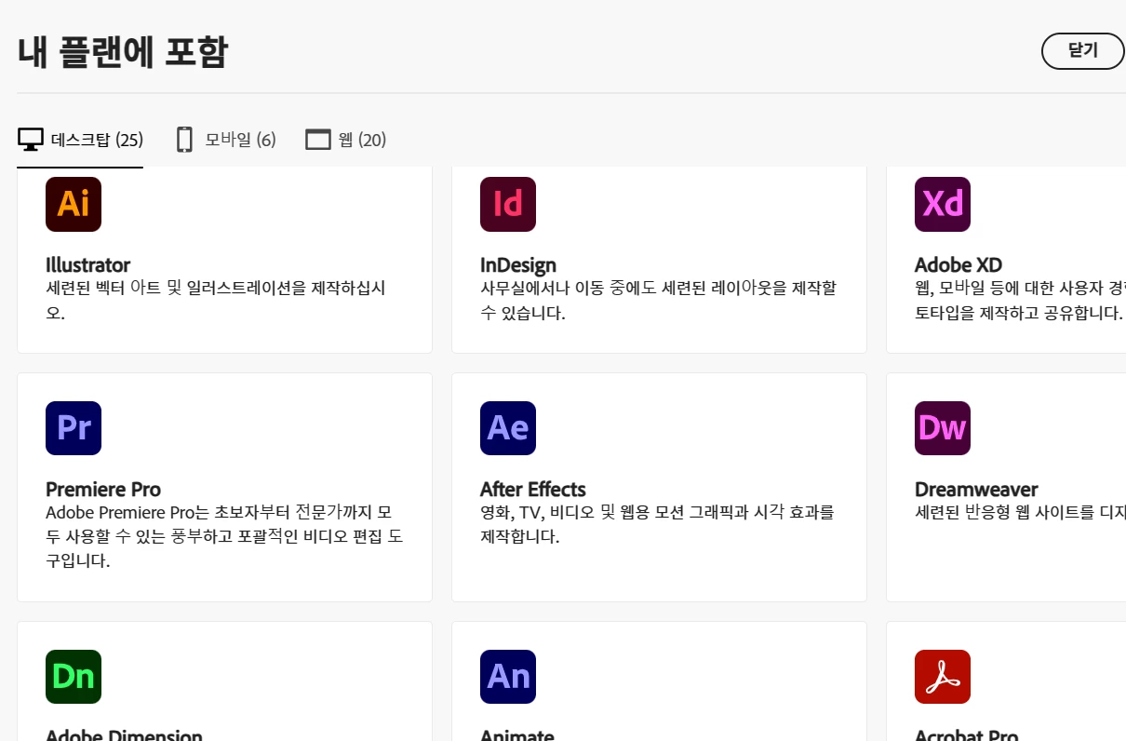The width and height of the screenshot is (1126, 741).
Task: Click the 내 플랜에 포함 heading
Action: pos(123,51)
